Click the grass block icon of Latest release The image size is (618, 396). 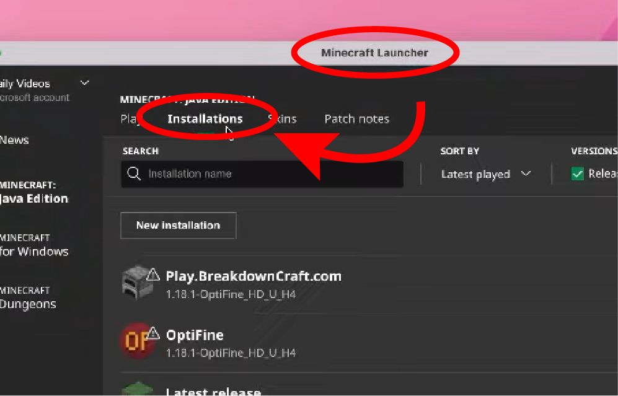point(137,389)
